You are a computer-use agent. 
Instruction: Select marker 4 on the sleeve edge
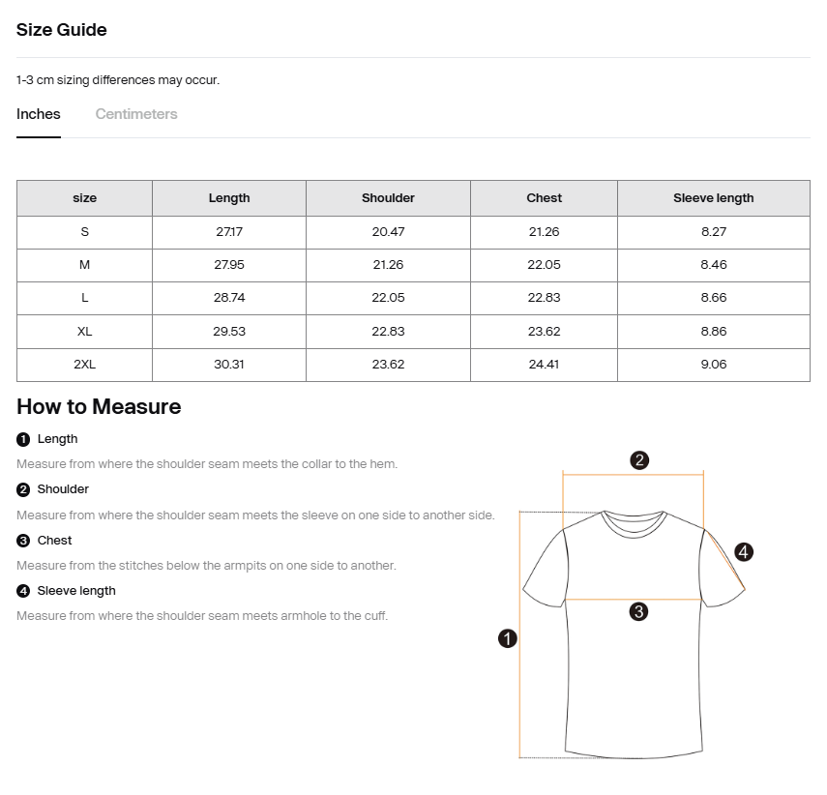pyautogui.click(x=744, y=551)
